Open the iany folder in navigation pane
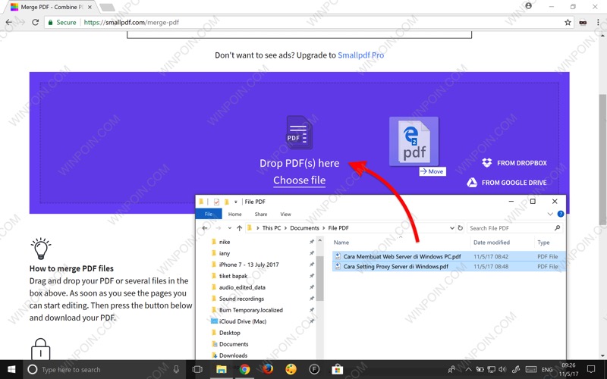 point(224,253)
